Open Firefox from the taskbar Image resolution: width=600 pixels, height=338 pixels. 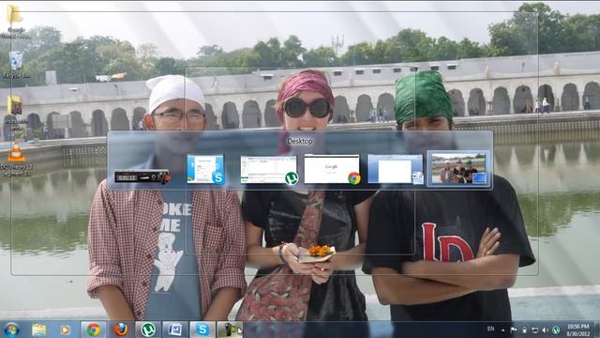[x=121, y=330]
